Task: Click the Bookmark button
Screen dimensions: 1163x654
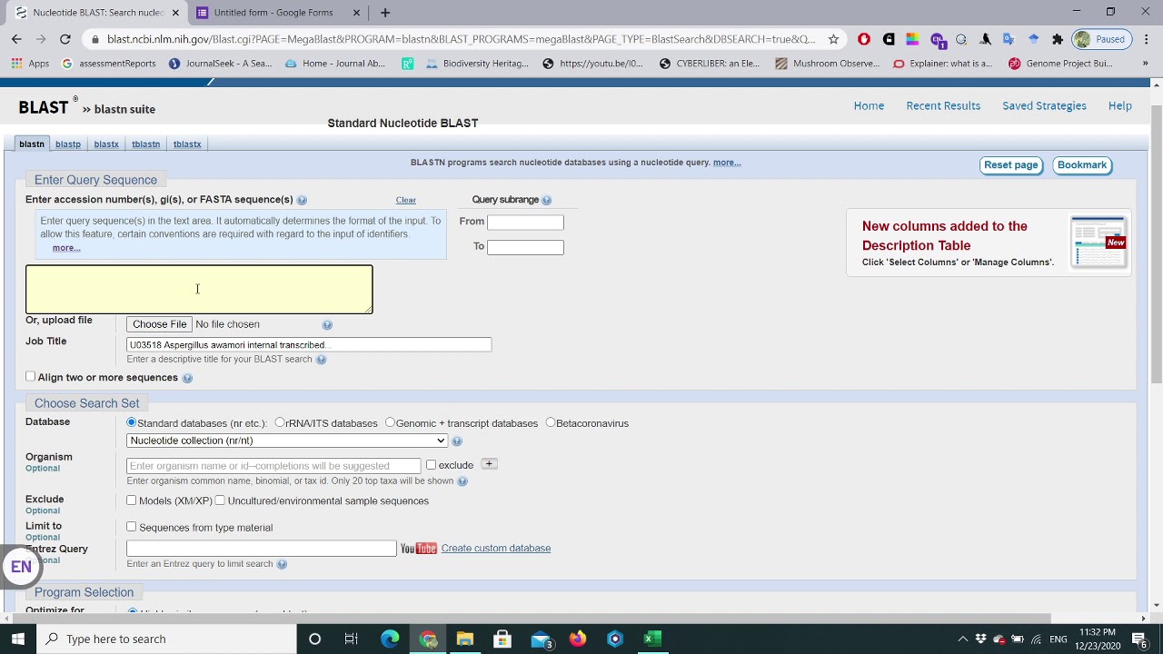Action: pyautogui.click(x=1082, y=165)
